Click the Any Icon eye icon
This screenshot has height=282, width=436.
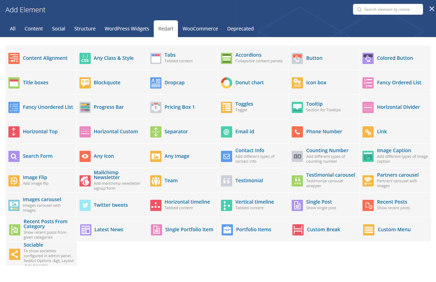[x=85, y=156]
